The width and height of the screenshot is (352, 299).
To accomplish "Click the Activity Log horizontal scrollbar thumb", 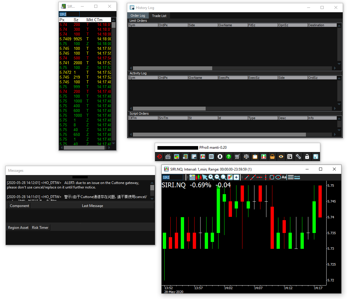I will point(169,109).
